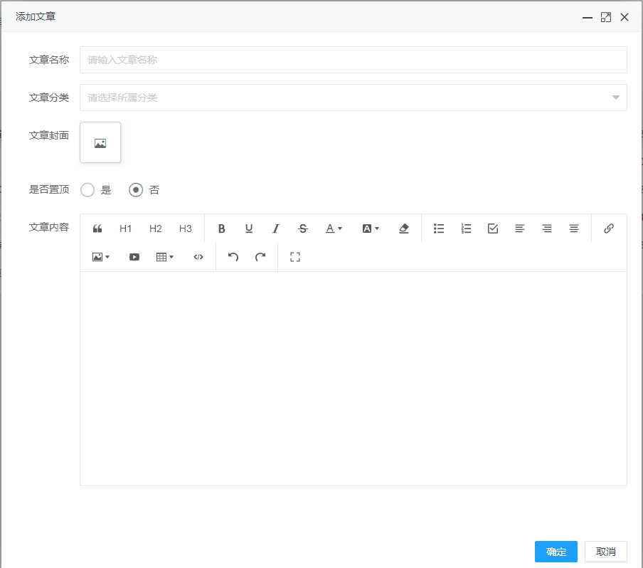Minimize the 添加文章 dialog

[588, 17]
